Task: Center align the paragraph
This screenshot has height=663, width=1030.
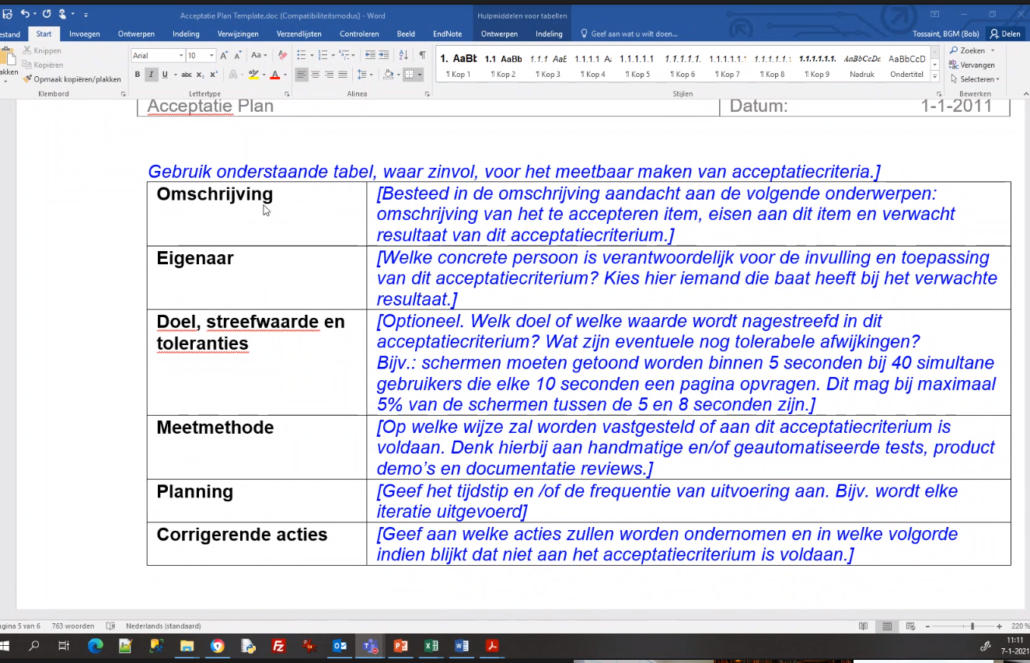Action: pyautogui.click(x=315, y=75)
